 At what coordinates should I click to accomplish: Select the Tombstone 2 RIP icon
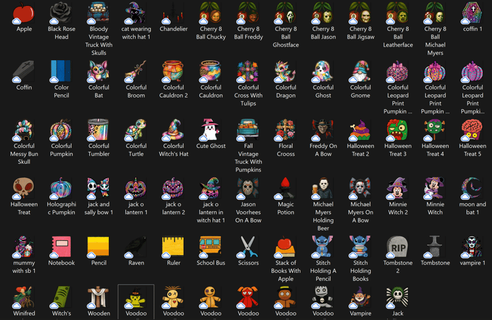(398, 247)
